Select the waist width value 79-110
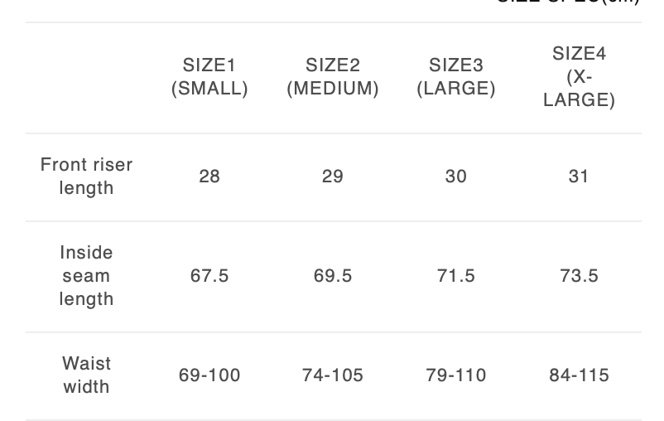The height and width of the screenshot is (421, 664). (x=456, y=375)
